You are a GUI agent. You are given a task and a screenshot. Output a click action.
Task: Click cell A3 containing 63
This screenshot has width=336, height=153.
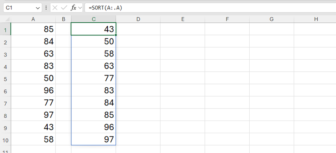pos(33,54)
